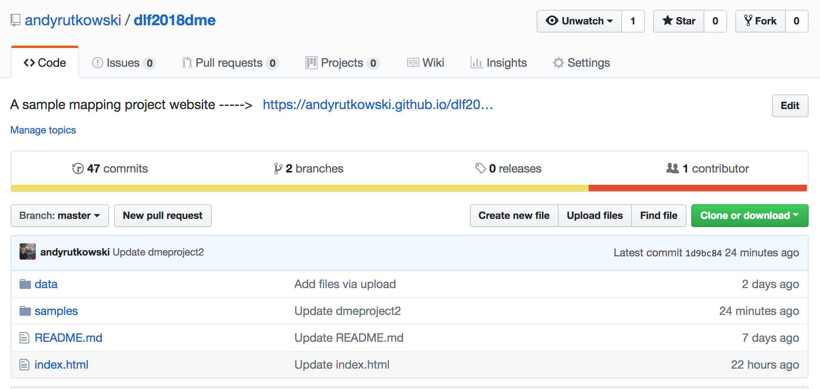Click the yellow section of the language bar
This screenshot has width=820, height=389.
pos(300,188)
